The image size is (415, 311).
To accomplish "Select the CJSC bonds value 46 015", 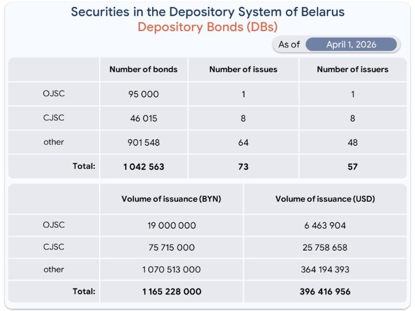I will [x=144, y=119].
